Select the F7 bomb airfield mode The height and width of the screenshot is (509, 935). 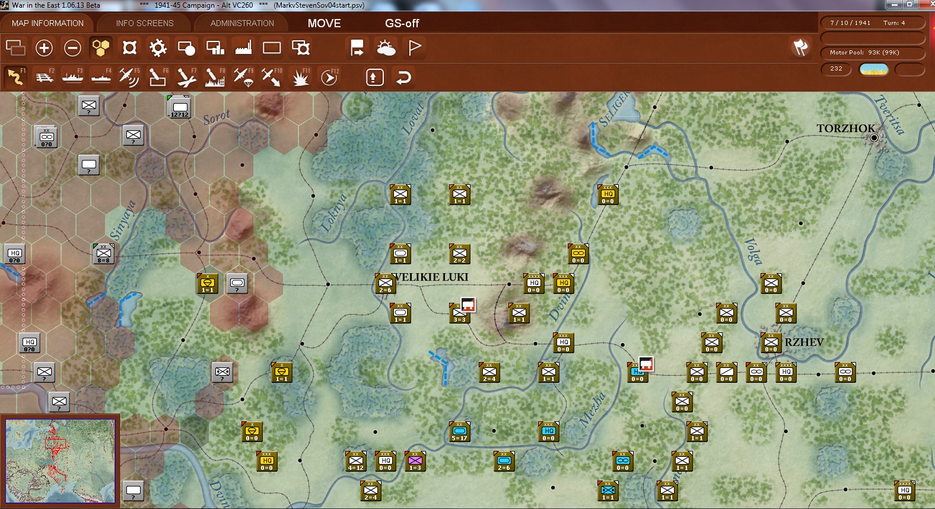pos(186,77)
